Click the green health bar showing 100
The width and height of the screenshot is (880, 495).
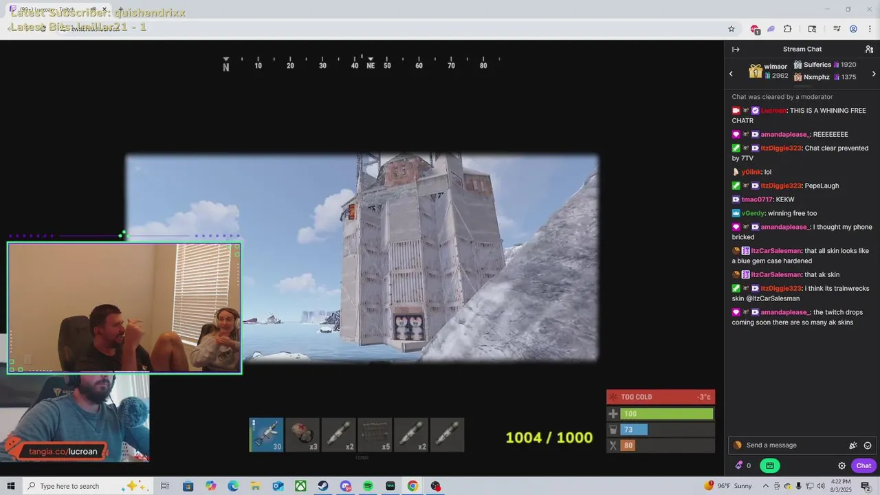tap(667, 414)
